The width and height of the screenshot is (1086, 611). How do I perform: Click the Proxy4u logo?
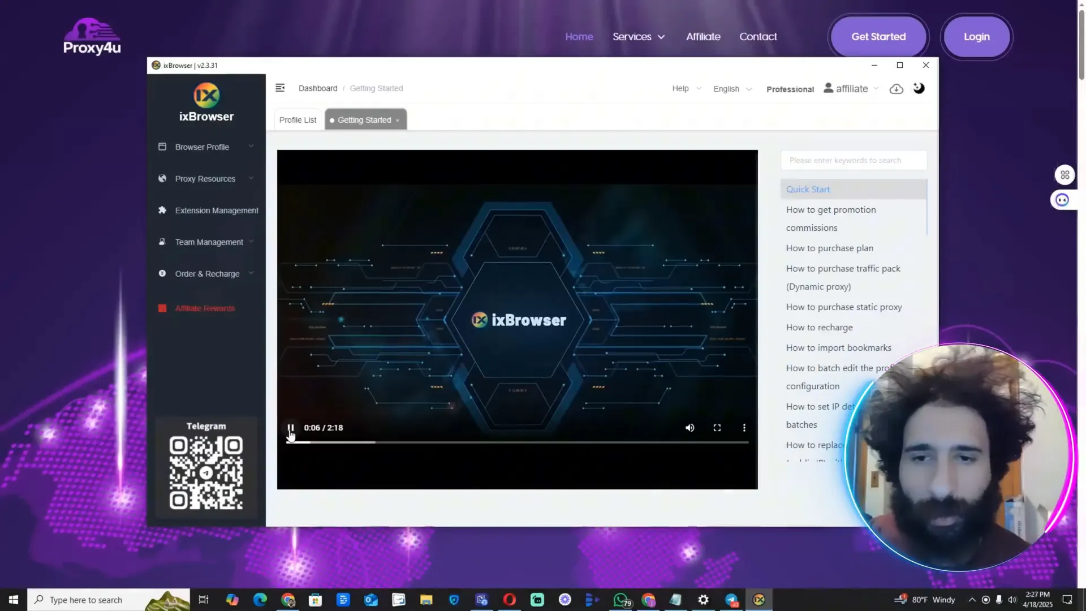pyautogui.click(x=92, y=37)
